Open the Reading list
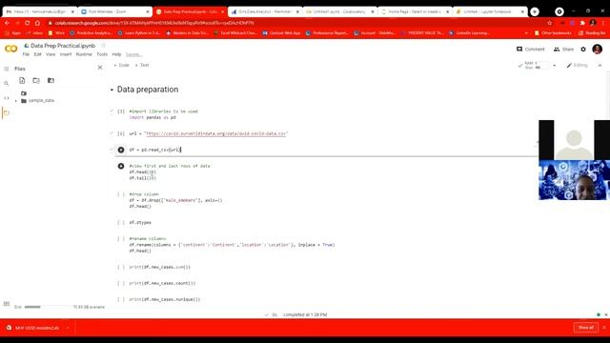Screen dimensions: 610x343 (x=592, y=33)
